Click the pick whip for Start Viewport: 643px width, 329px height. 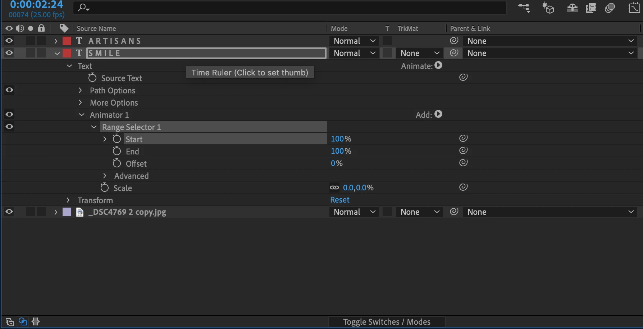point(463,138)
